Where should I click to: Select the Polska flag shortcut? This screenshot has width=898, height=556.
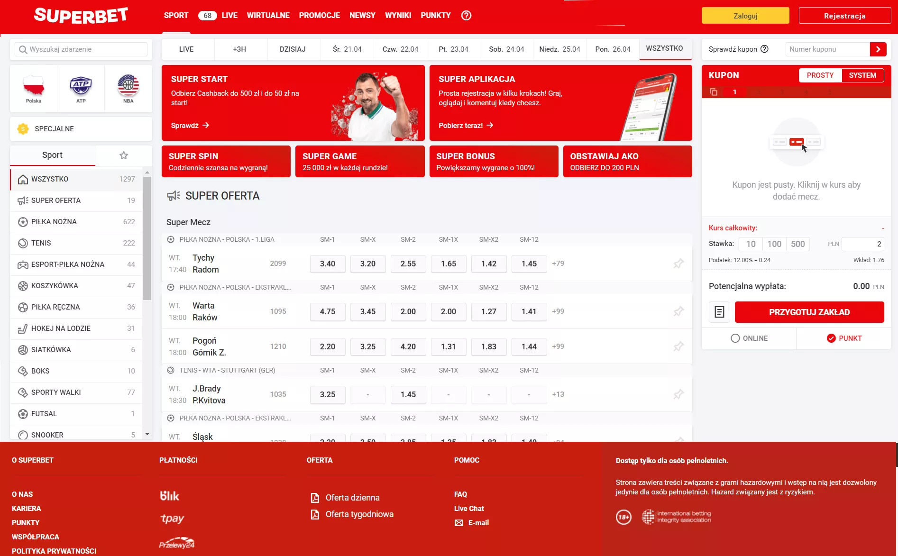34,89
